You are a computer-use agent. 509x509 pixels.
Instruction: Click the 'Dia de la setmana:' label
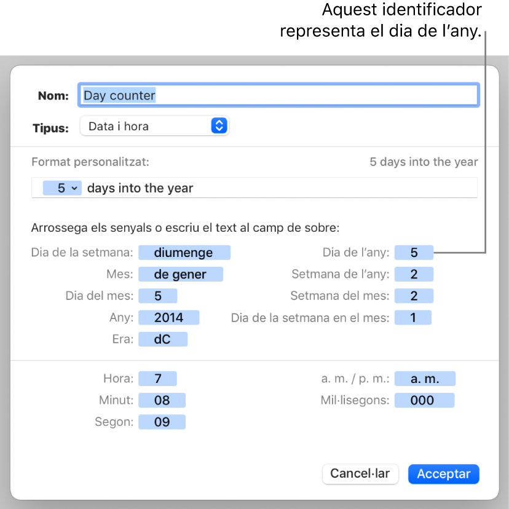click(x=82, y=253)
